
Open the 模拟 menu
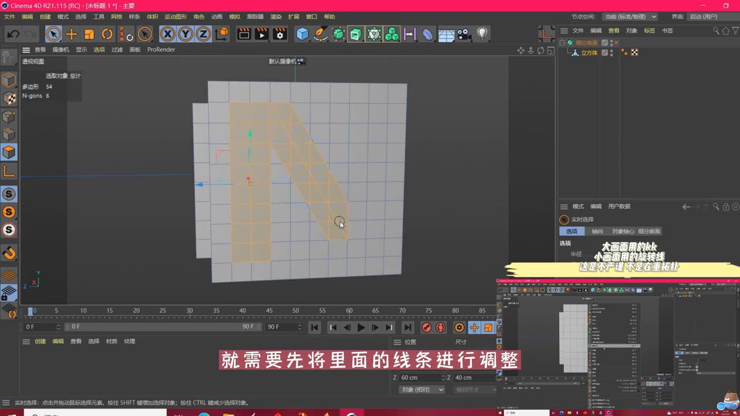234,17
